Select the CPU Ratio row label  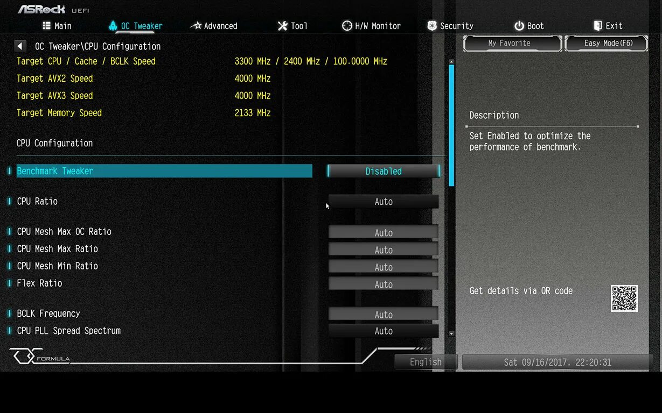click(37, 201)
